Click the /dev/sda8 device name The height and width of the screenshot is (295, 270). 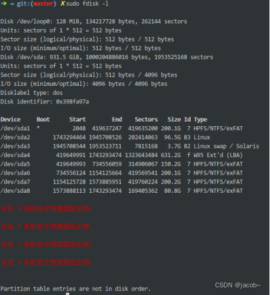15,191
